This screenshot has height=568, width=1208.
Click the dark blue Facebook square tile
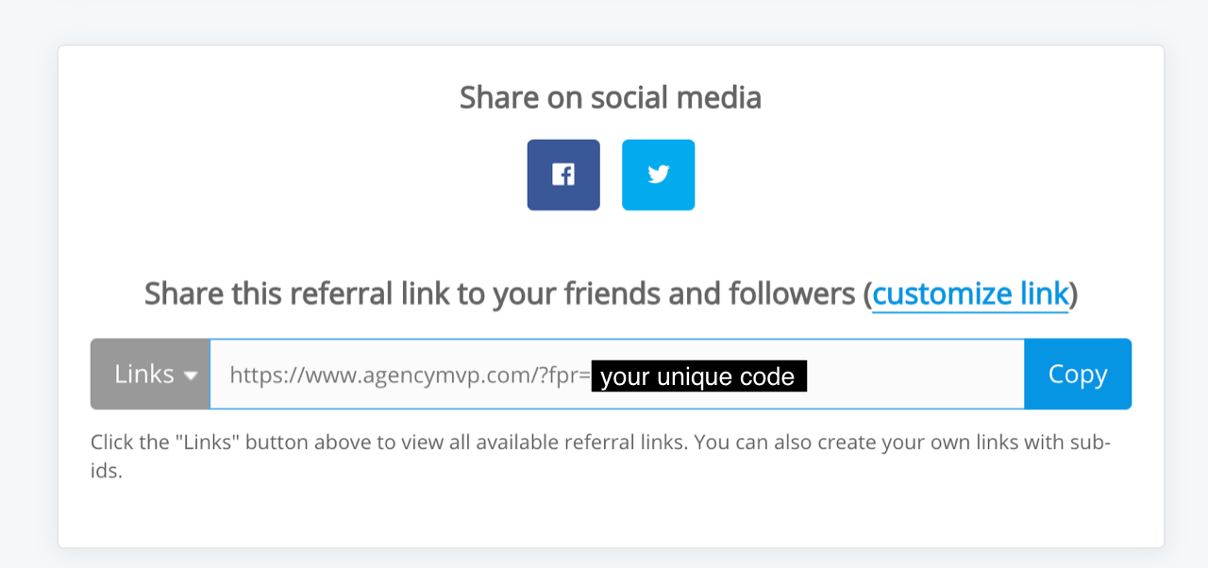point(563,175)
